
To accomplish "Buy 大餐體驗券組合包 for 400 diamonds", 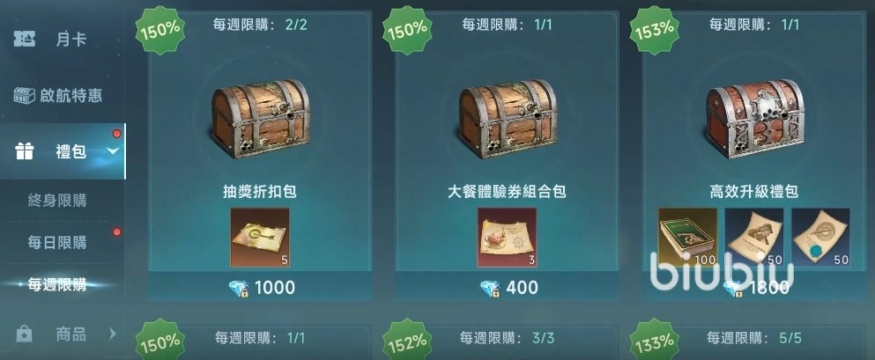I will click(x=508, y=287).
